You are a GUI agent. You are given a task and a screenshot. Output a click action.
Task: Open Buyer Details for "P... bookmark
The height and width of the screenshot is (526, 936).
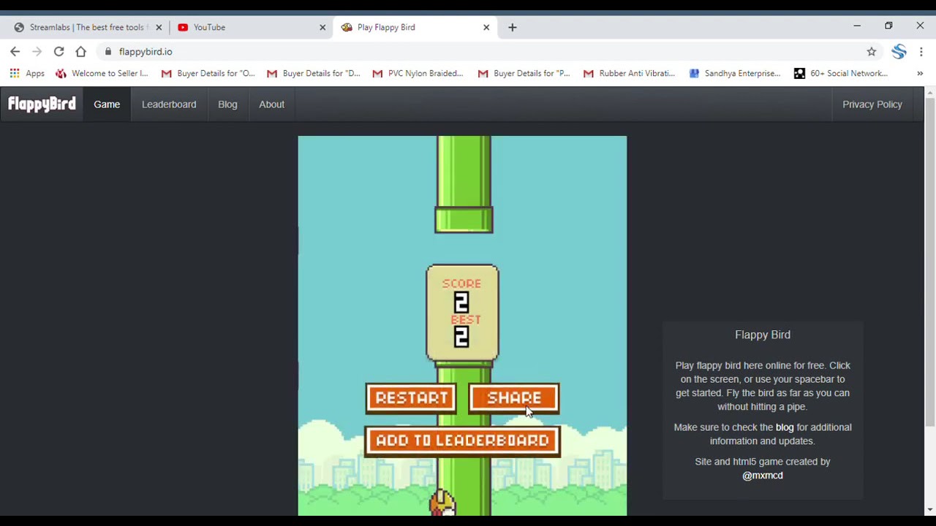524,73
